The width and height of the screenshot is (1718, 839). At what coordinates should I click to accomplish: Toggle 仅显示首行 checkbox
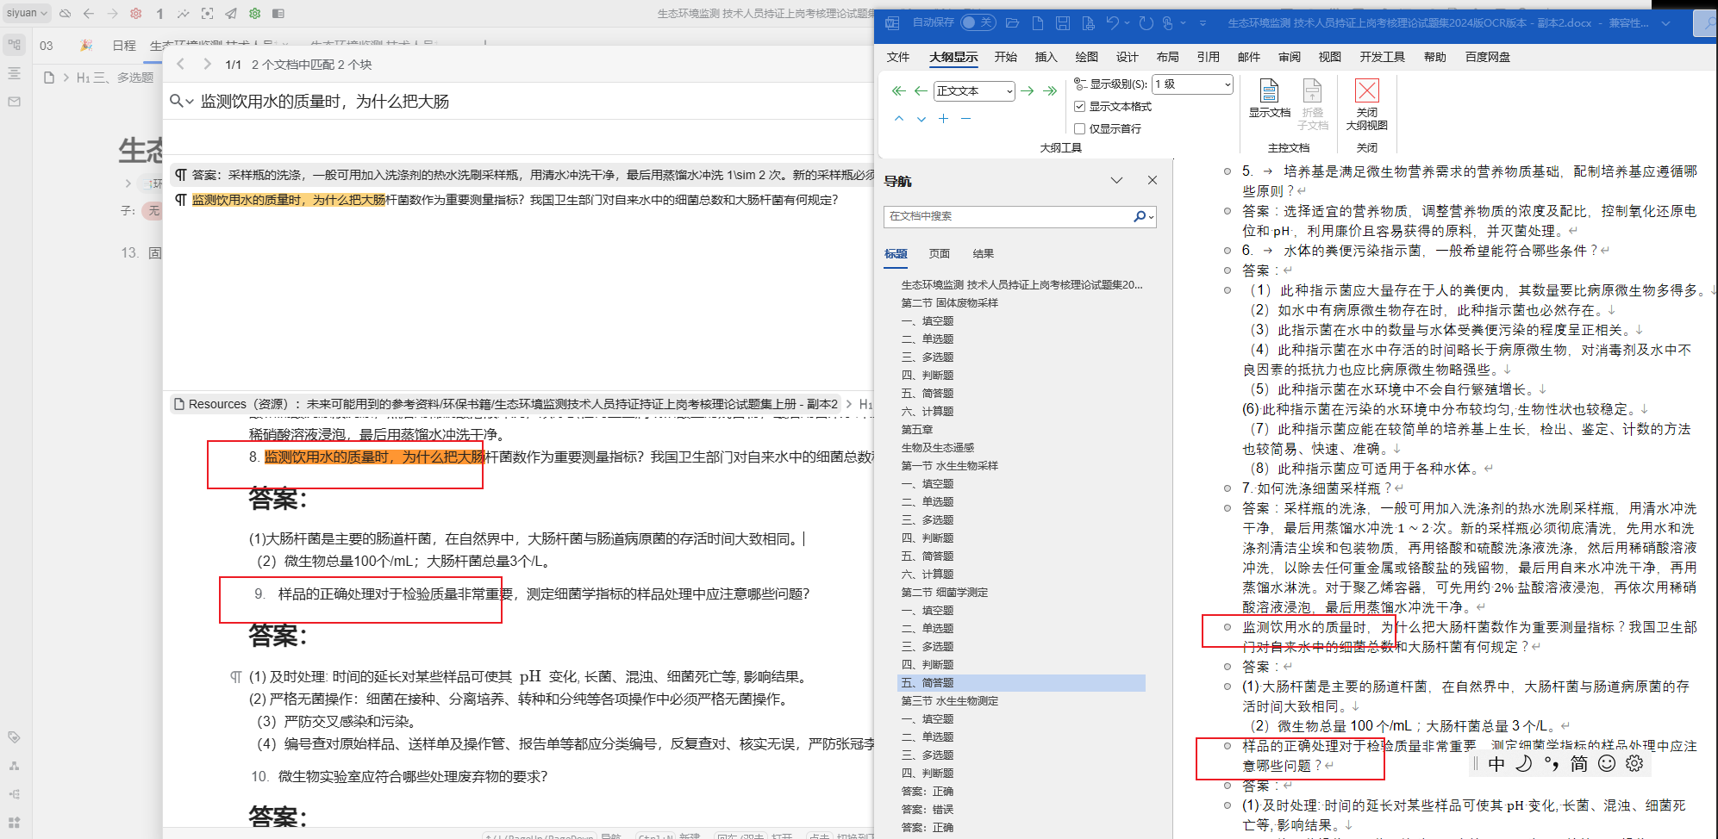(x=1079, y=128)
